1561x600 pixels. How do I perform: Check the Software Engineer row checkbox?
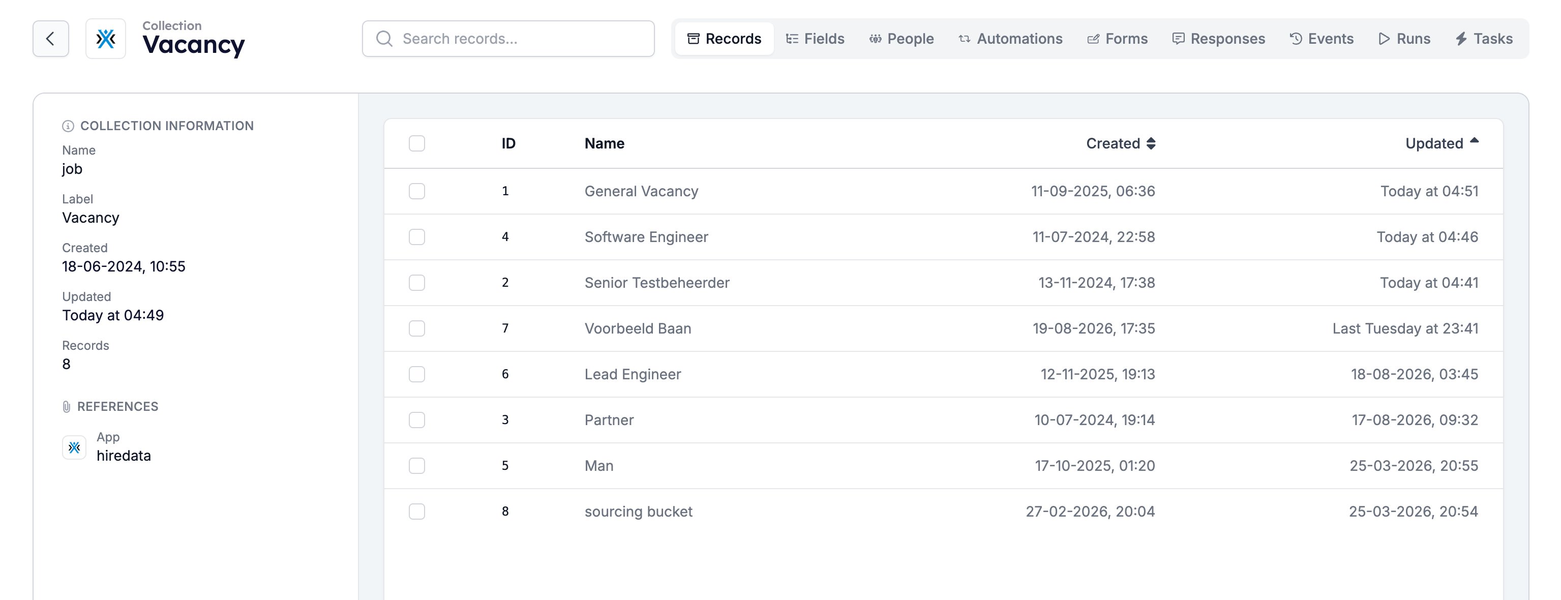[417, 237]
